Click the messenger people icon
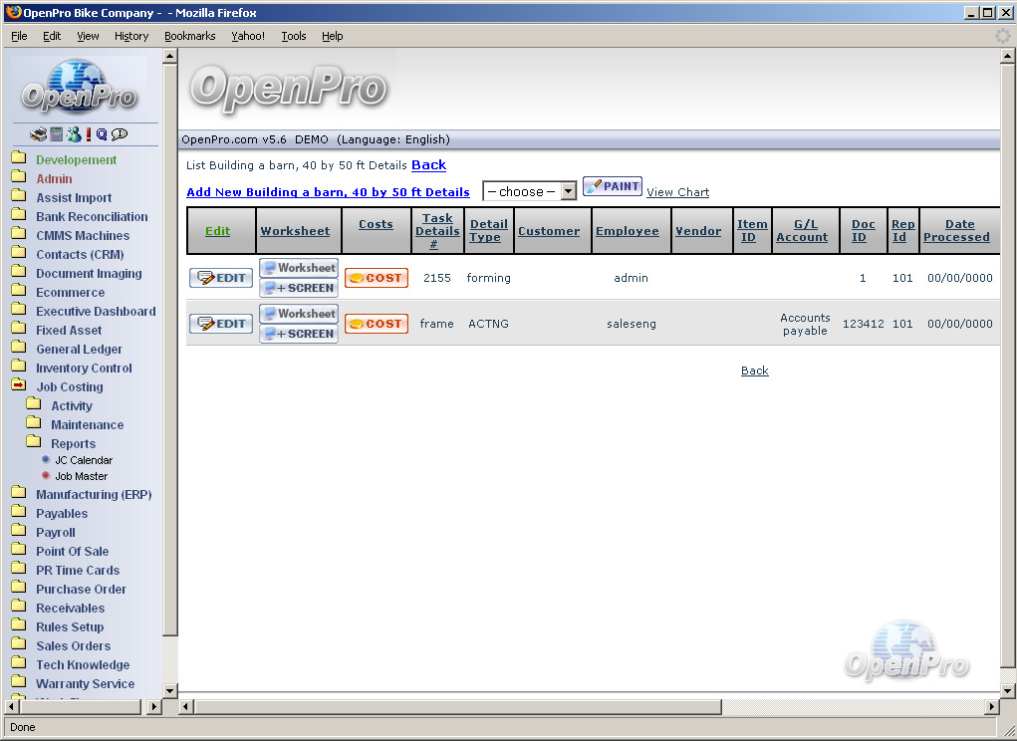The width and height of the screenshot is (1017, 741). (74, 134)
